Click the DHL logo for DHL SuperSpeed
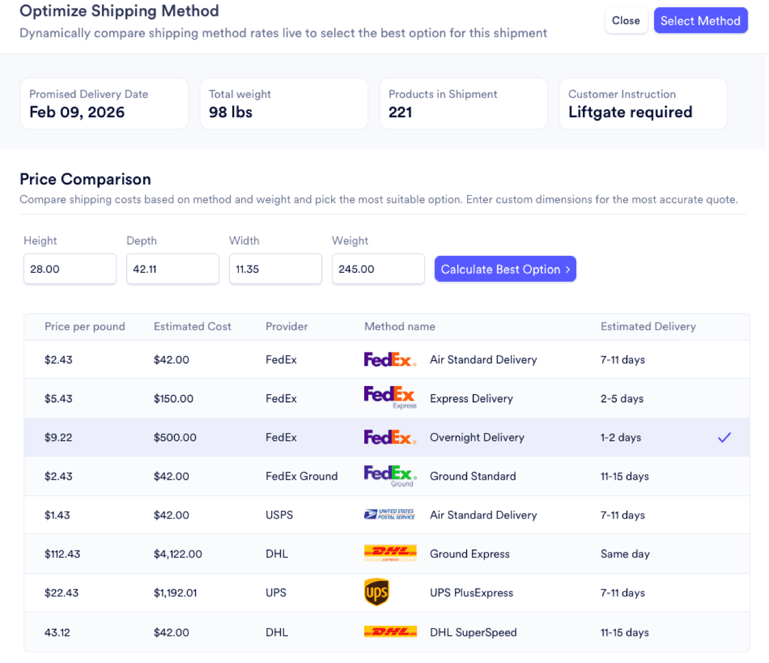This screenshot has height=663, width=769. (390, 632)
